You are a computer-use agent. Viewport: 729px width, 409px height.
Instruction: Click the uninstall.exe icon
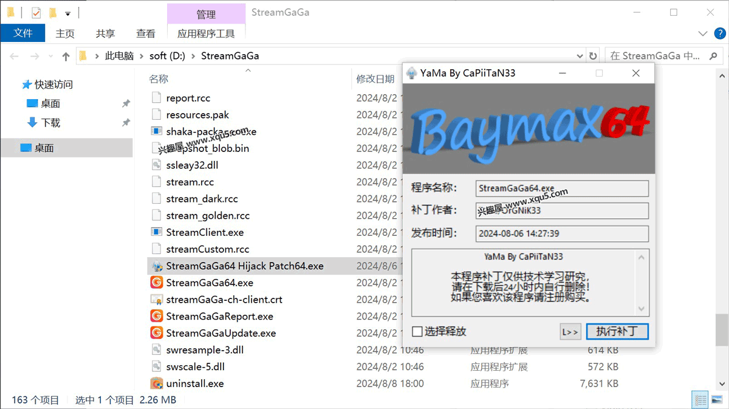157,383
